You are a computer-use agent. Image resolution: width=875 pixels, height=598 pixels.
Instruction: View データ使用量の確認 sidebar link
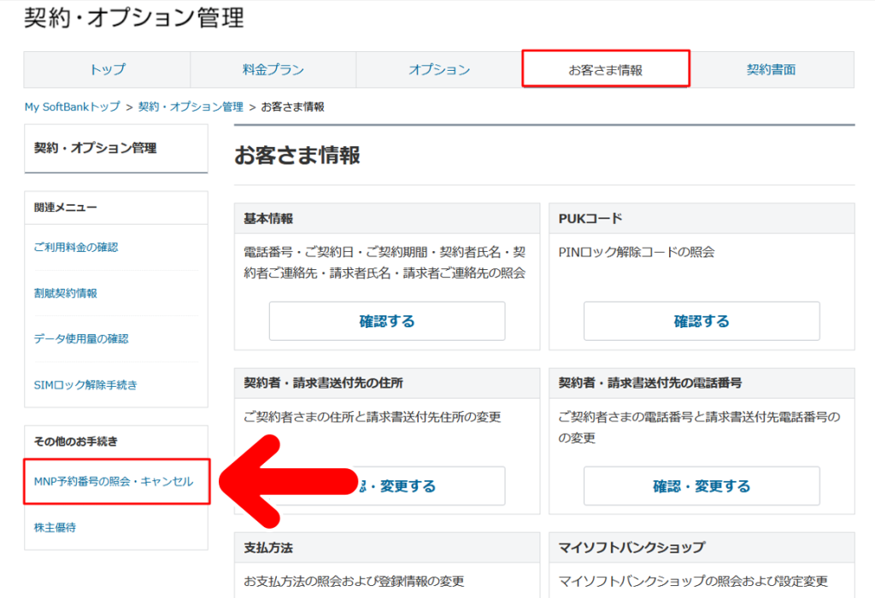pyautogui.click(x=81, y=338)
